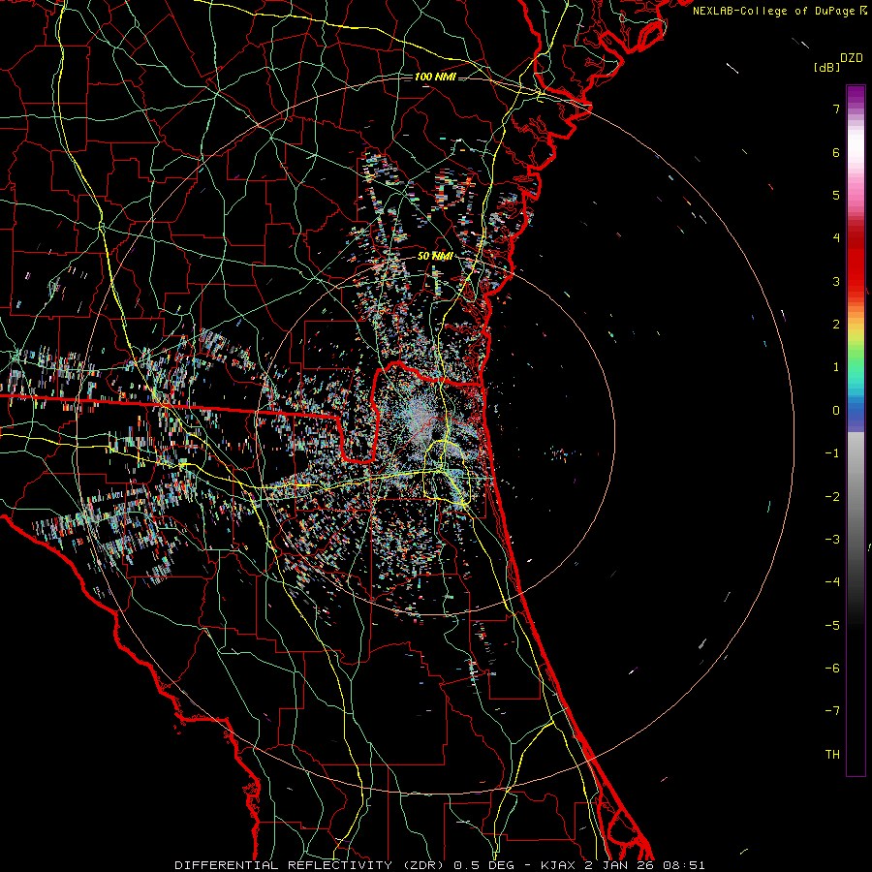Image resolution: width=872 pixels, height=872 pixels.
Task: Select the -5 value on the dB scale
Action: [x=832, y=625]
